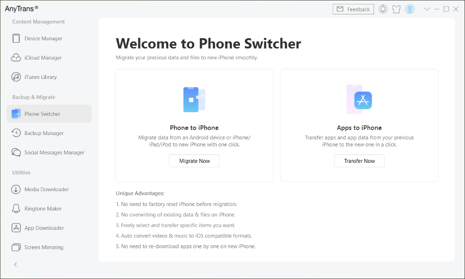Screen dimensions: 465x279
Task: Click the Apps to iPhone App Store illustration
Action: click(359, 99)
